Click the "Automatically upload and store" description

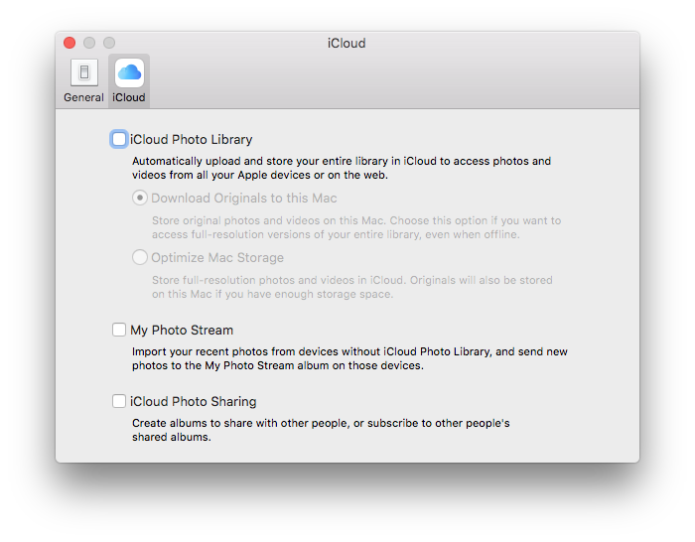pyautogui.click(x=342, y=168)
